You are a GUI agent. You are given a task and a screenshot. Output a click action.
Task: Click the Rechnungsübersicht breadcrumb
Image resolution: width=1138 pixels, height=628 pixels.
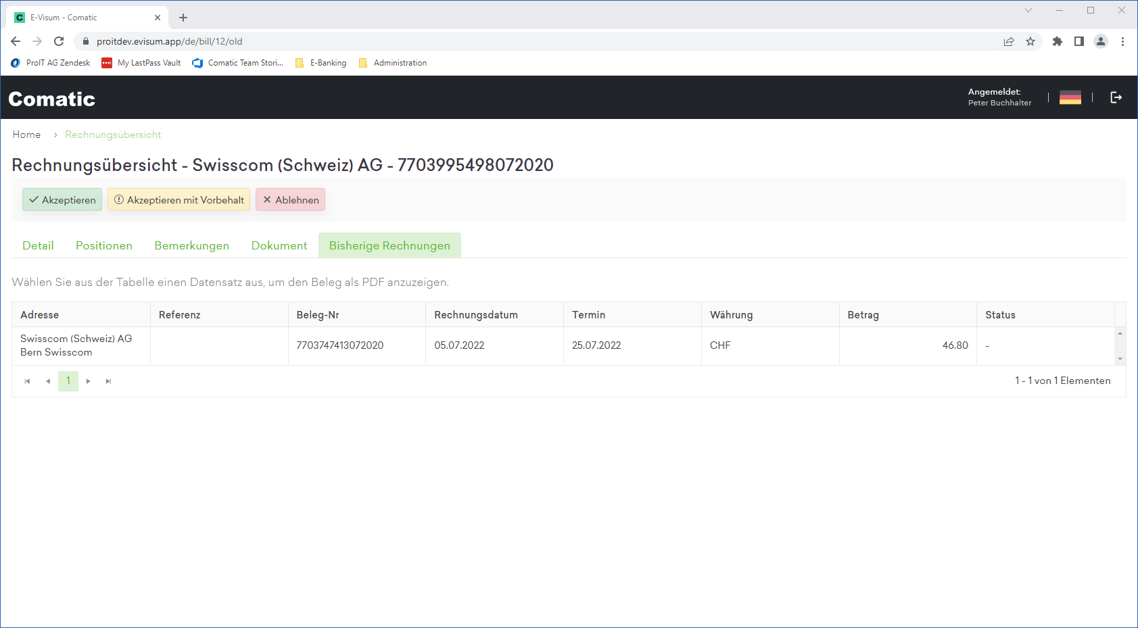click(x=113, y=135)
